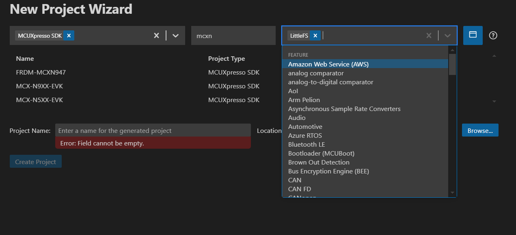Click the Create Project button

pyautogui.click(x=35, y=161)
